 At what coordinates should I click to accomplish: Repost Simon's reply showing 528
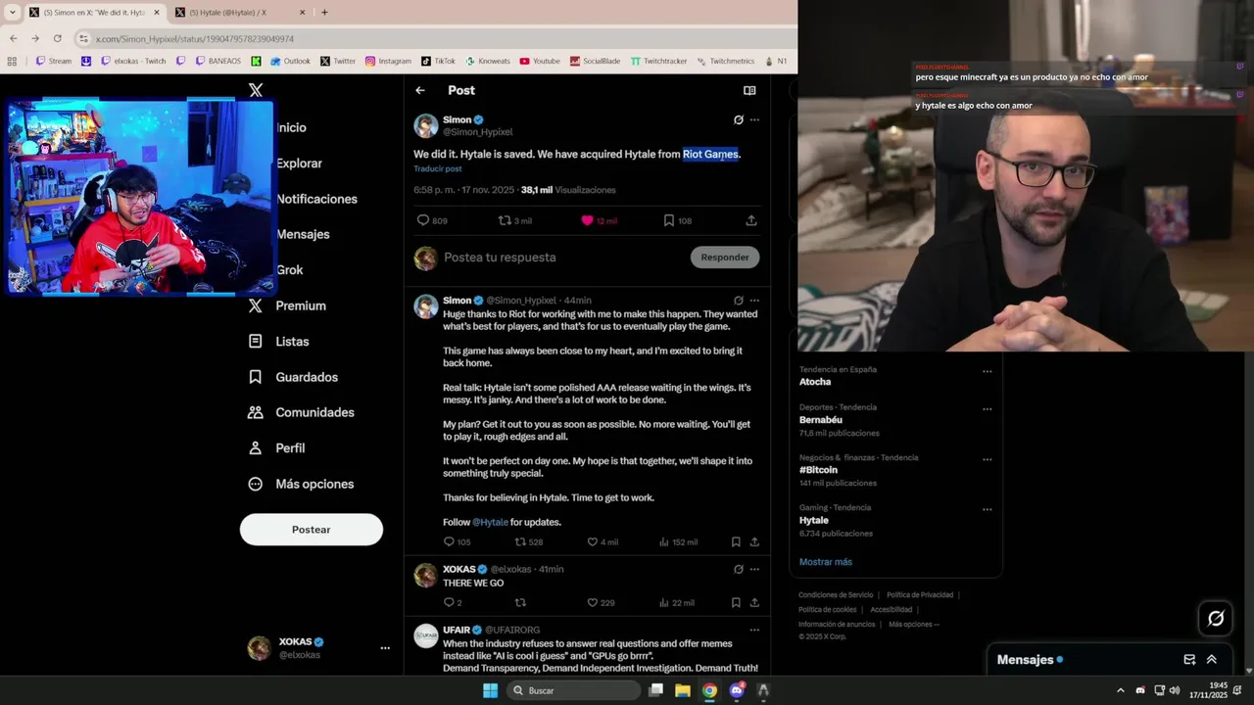(529, 541)
